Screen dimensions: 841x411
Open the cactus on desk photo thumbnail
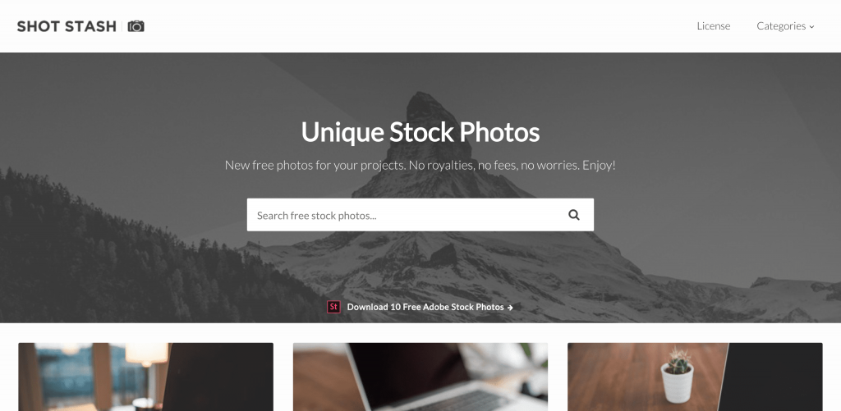pos(695,377)
